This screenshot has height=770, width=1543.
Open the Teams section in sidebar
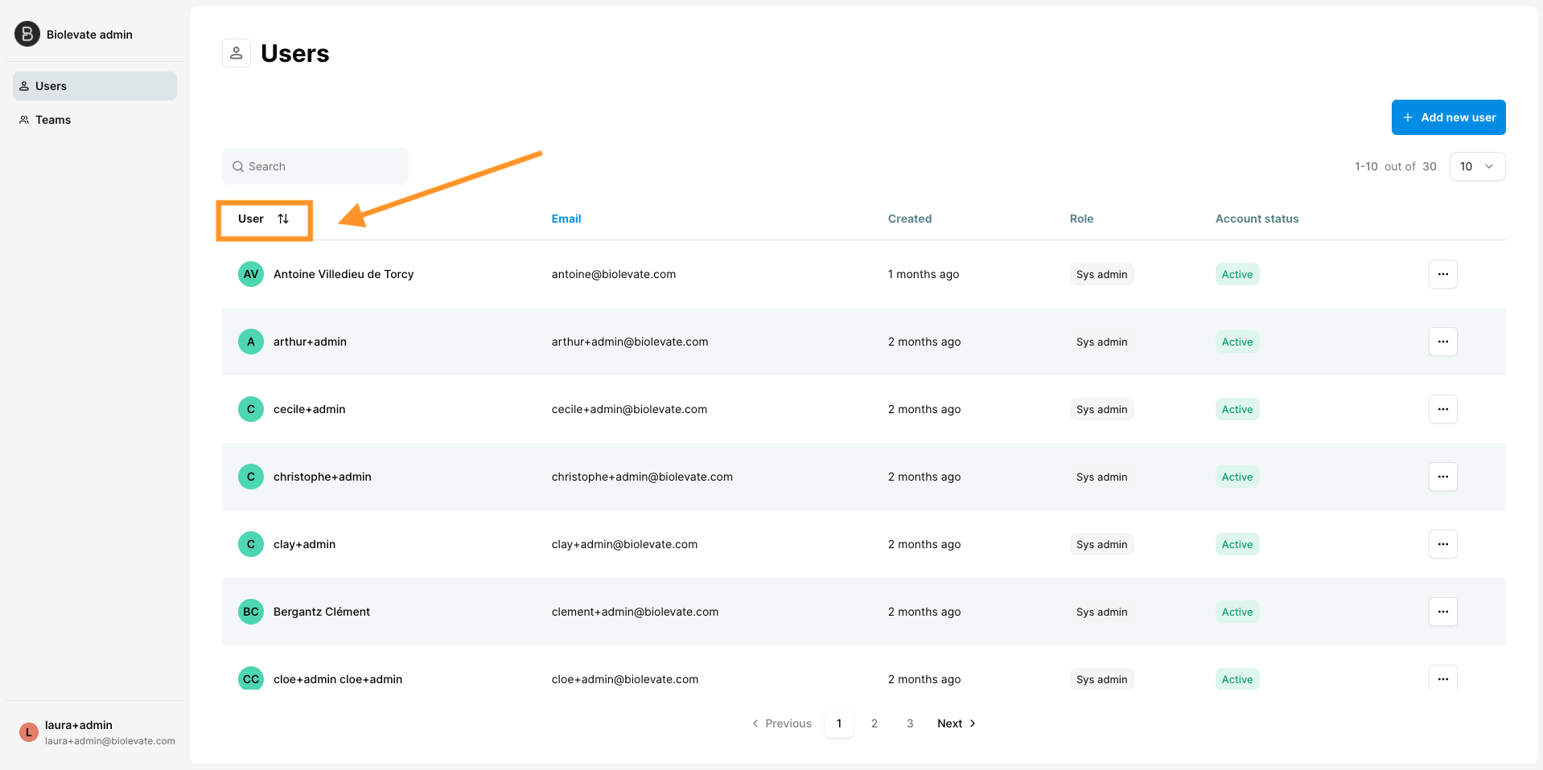(x=95, y=120)
